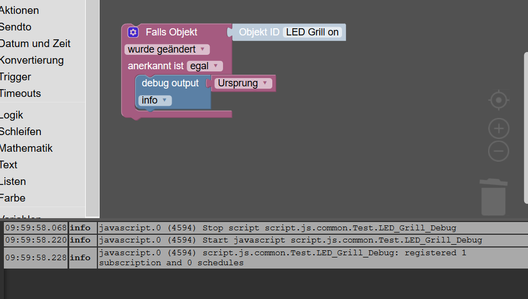
Task: Open the Timeouts block category
Action: tap(20, 93)
